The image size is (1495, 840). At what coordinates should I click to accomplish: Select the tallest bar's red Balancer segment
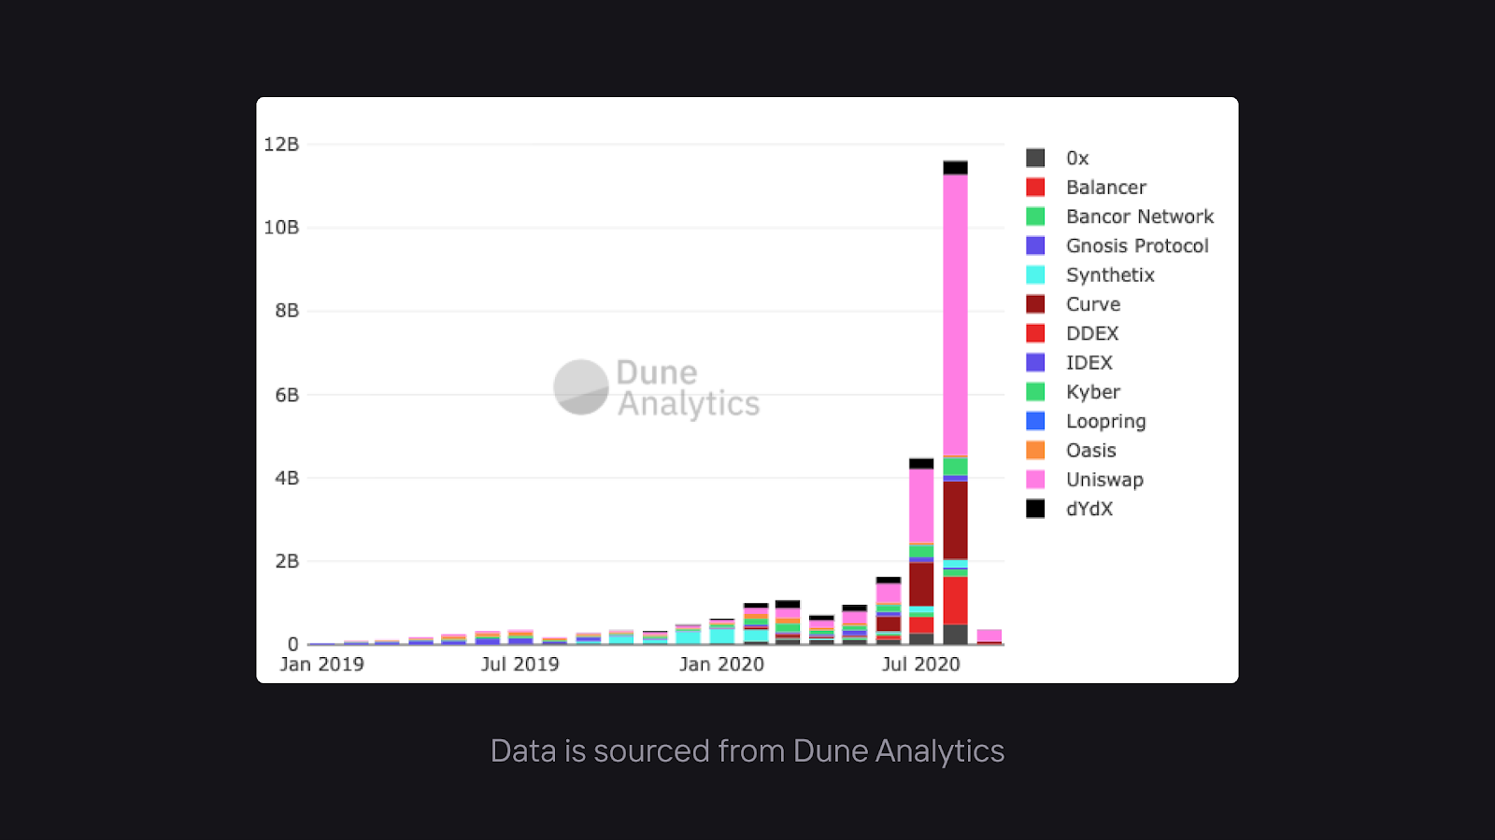[955, 600]
